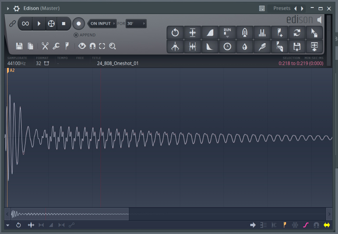The height and width of the screenshot is (234, 338).
Task: Click the loop tuner arrows button
Action: pos(297,33)
